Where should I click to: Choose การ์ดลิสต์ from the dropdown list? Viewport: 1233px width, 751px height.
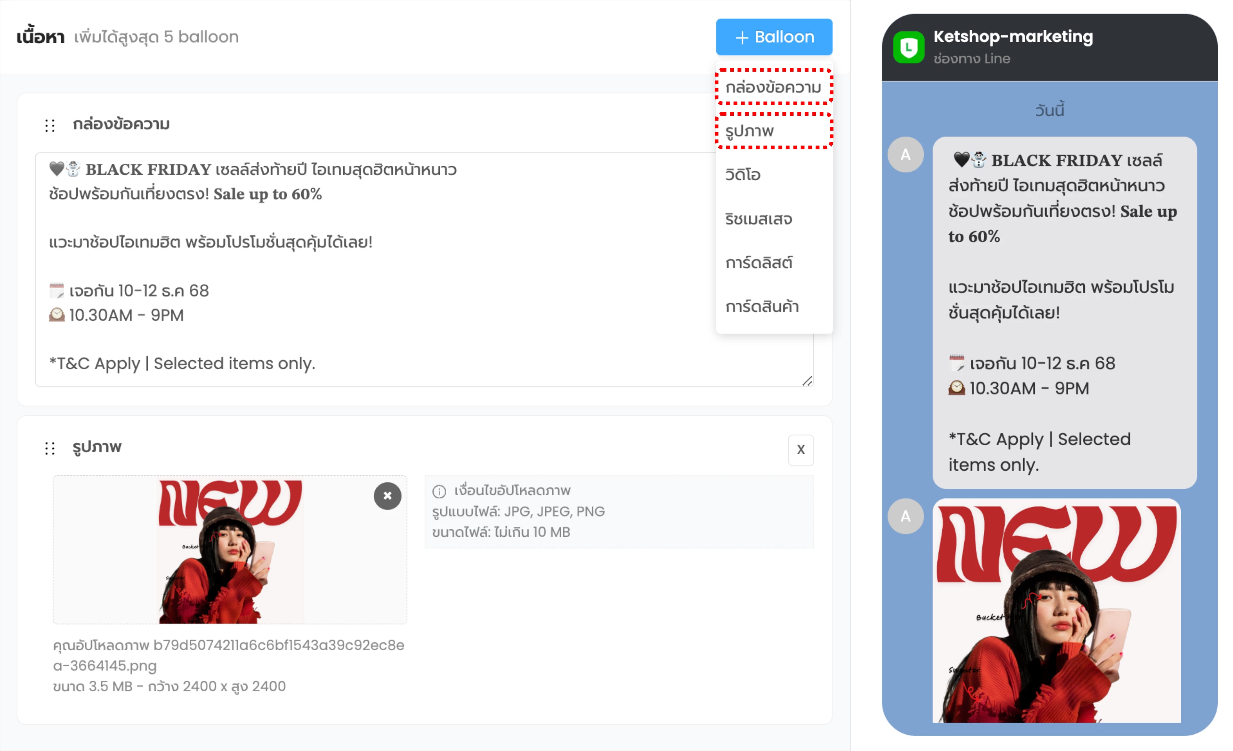(759, 262)
